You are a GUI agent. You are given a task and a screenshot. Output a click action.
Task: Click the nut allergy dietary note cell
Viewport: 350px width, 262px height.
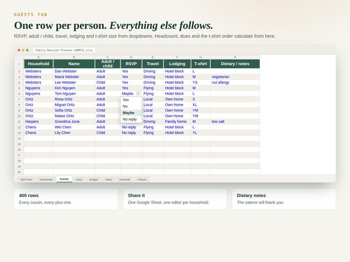click(235, 82)
